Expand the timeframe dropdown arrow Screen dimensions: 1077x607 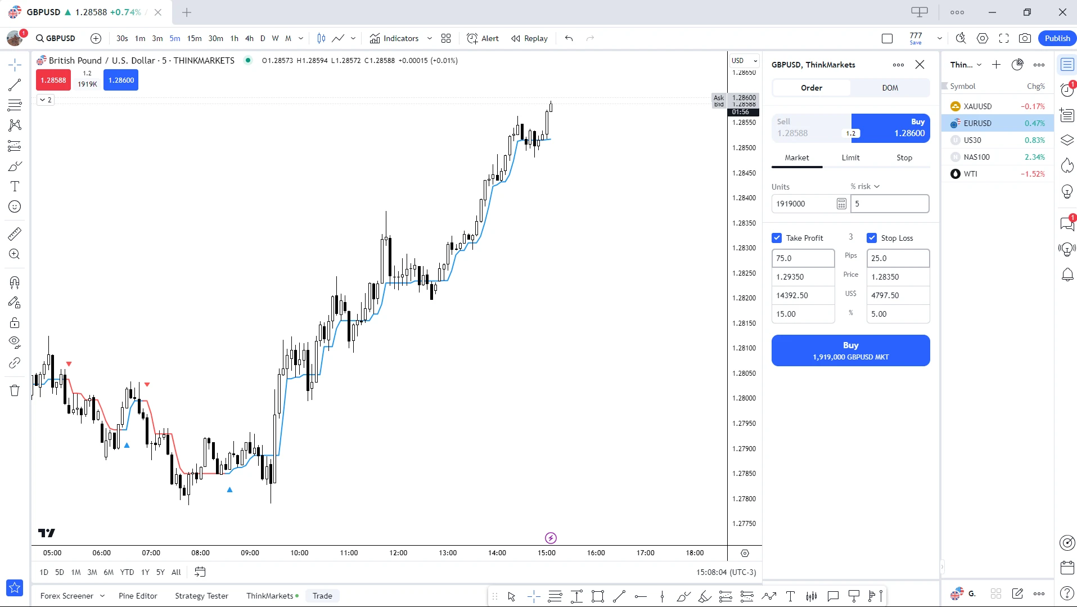point(301,38)
